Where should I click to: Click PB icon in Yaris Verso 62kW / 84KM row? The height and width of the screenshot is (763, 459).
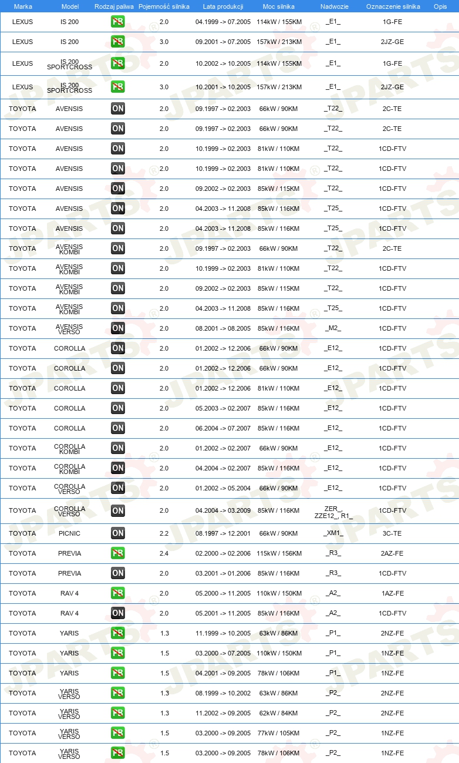pos(118,713)
